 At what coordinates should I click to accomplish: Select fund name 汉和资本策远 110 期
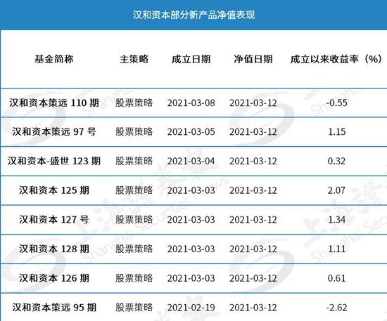click(54, 103)
